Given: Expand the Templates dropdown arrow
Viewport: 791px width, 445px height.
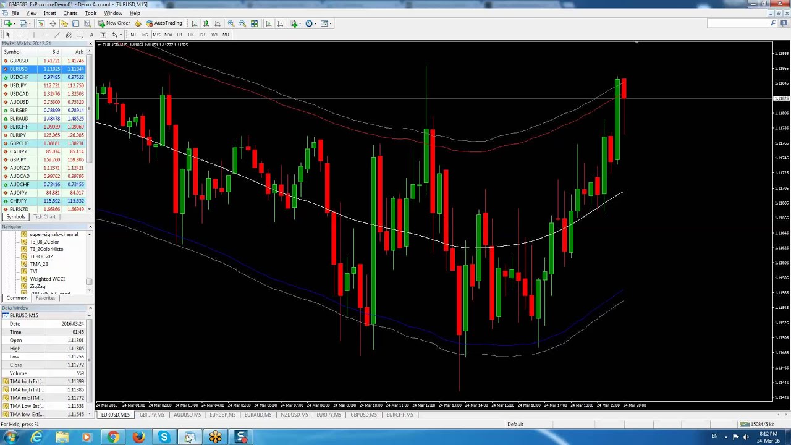Looking at the screenshot, I should pyautogui.click(x=331, y=23).
